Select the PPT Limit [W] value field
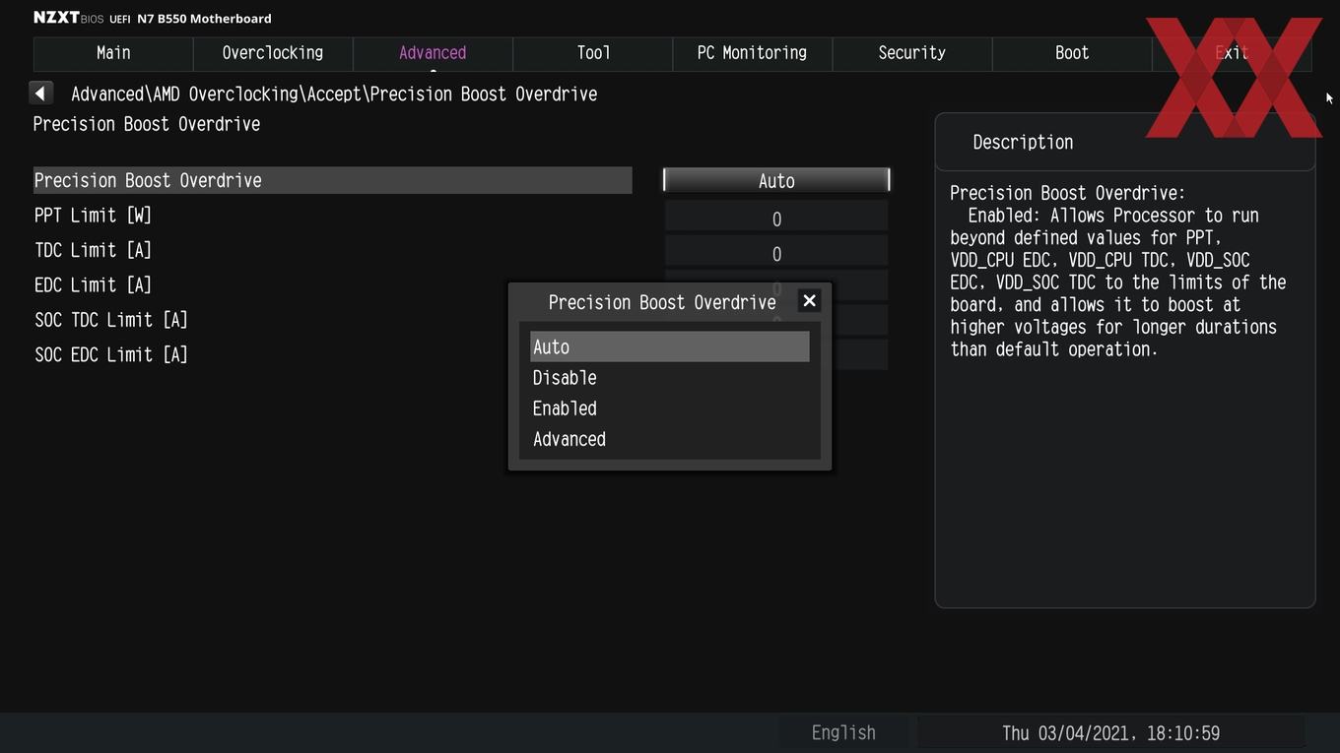Screen dimensions: 1340x753 [x=776, y=219]
